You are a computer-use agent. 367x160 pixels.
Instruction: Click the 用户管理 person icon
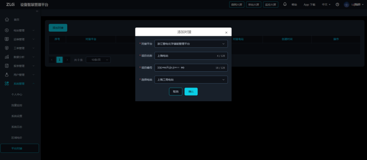tap(7, 75)
